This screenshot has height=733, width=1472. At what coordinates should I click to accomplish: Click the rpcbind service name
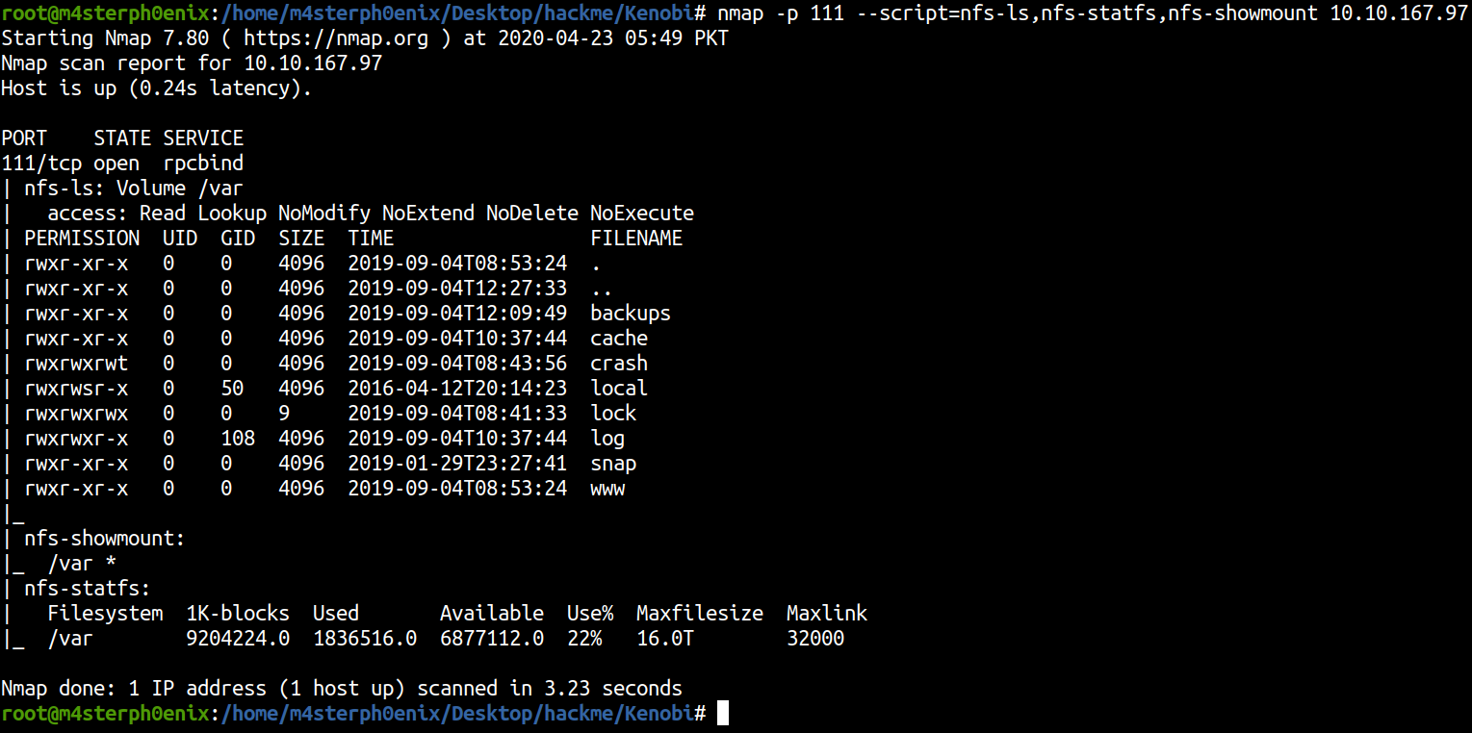point(203,164)
